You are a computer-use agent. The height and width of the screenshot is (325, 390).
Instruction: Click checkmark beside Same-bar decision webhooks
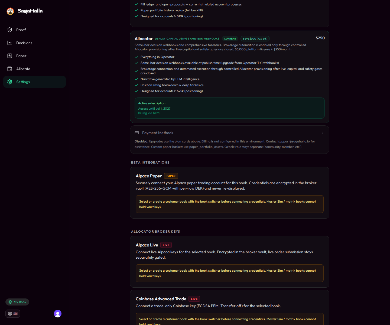pyautogui.click(x=136, y=63)
